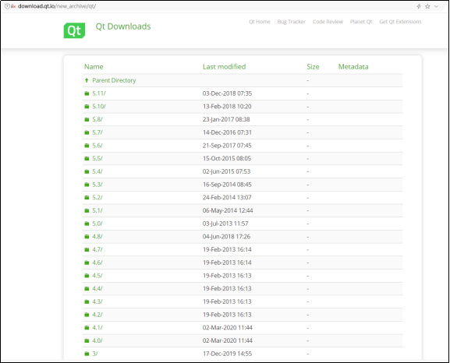Click the date 23-Jan-2017 08:38

point(226,119)
